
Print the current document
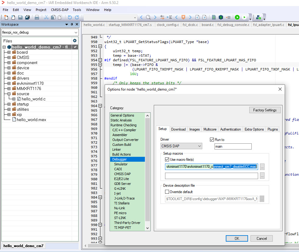point(37,17)
